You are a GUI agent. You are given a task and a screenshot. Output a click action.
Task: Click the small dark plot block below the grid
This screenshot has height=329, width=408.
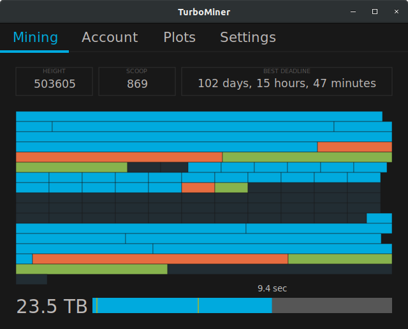coord(31,279)
